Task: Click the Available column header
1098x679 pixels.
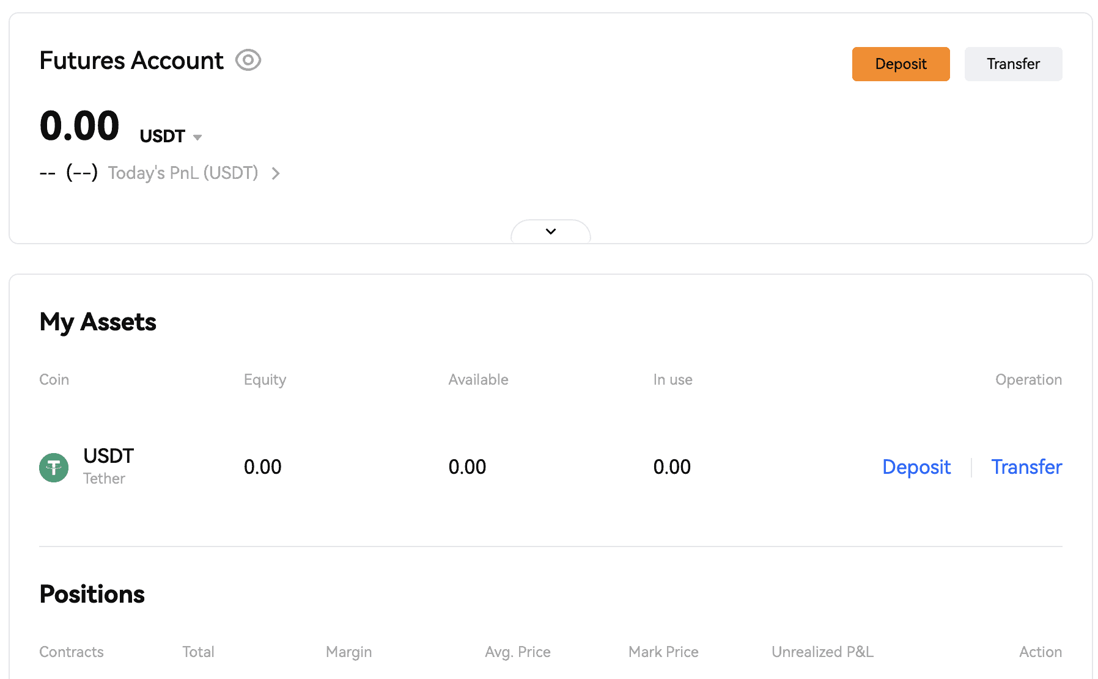Action: 478,380
